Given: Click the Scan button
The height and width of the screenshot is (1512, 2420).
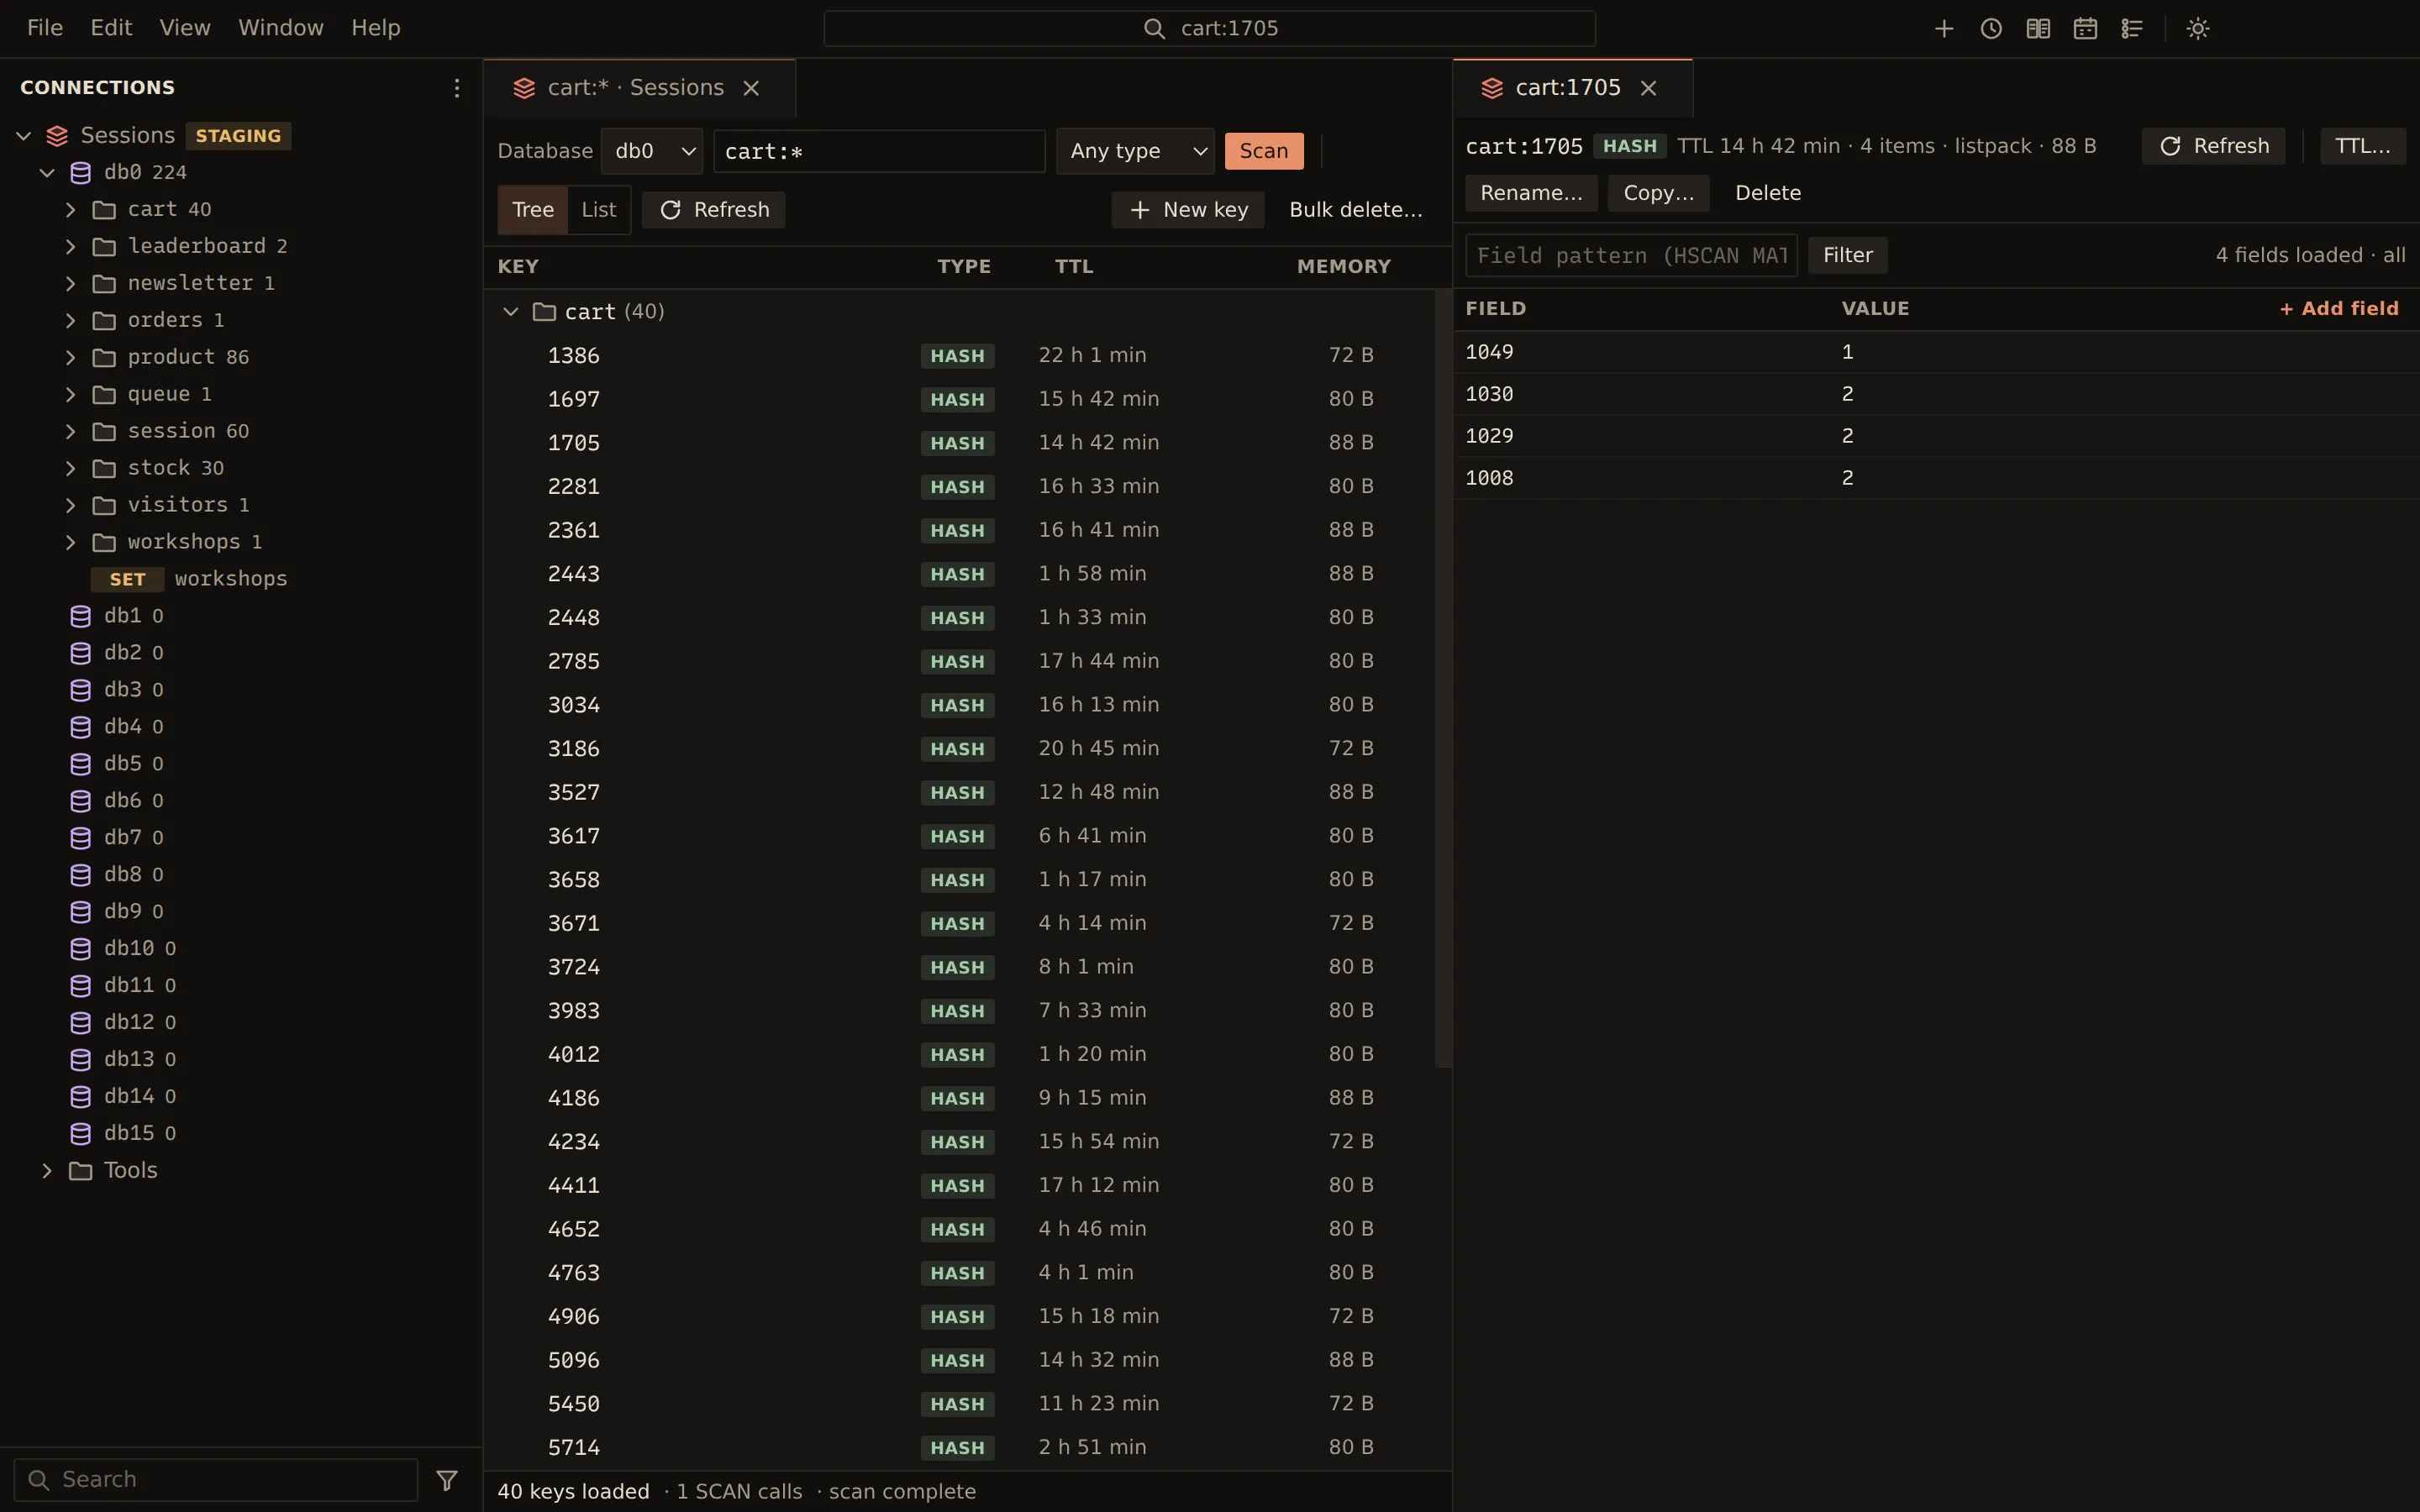Looking at the screenshot, I should pyautogui.click(x=1264, y=151).
